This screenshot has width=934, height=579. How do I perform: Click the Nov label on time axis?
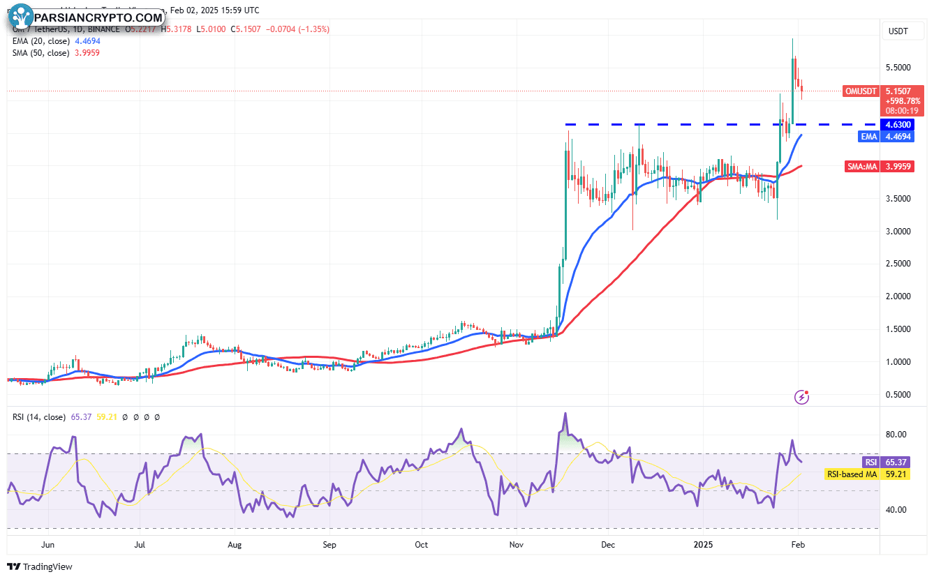pos(517,543)
